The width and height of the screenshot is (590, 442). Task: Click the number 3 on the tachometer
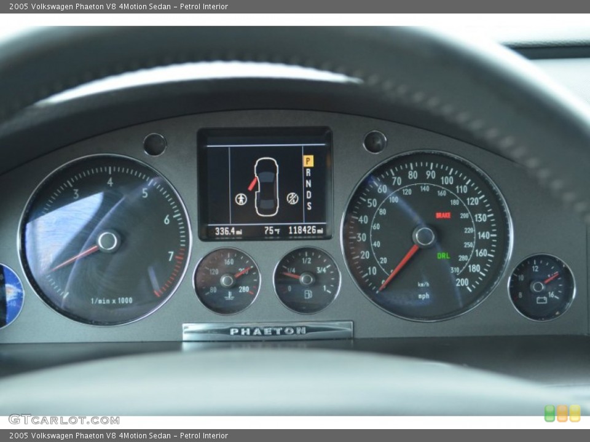[76, 194]
